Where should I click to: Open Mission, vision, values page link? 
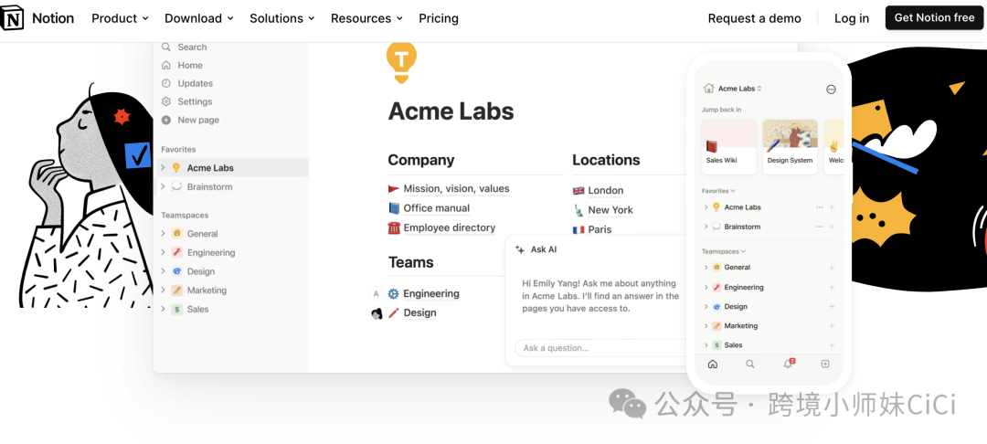456,189
